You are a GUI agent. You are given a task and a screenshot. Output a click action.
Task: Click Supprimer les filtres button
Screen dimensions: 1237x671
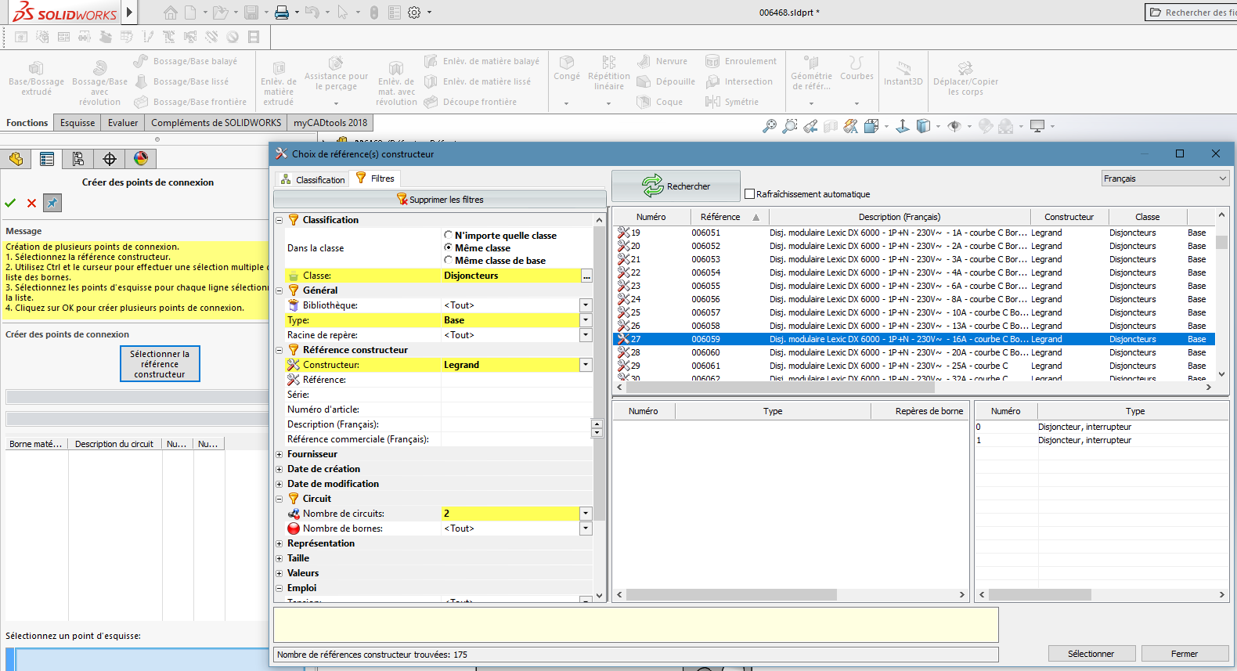pos(440,200)
